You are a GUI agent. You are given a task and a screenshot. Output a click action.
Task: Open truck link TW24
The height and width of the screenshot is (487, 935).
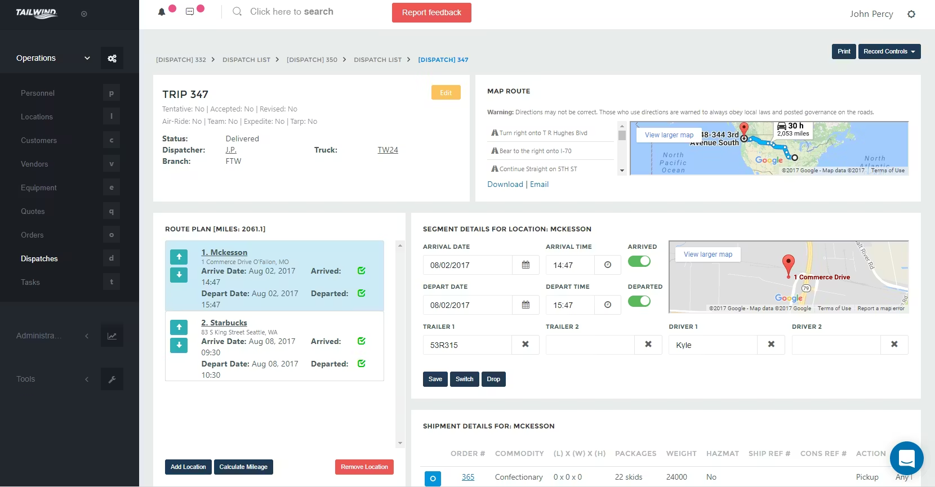388,150
